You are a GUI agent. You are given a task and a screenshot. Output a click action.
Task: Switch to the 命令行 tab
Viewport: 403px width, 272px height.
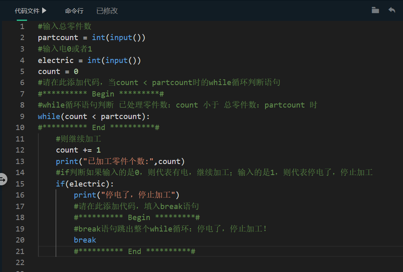point(74,11)
